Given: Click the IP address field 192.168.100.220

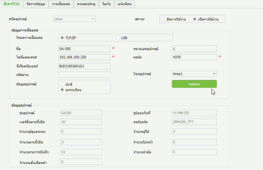Looking at the screenshot, I should [x=84, y=57].
